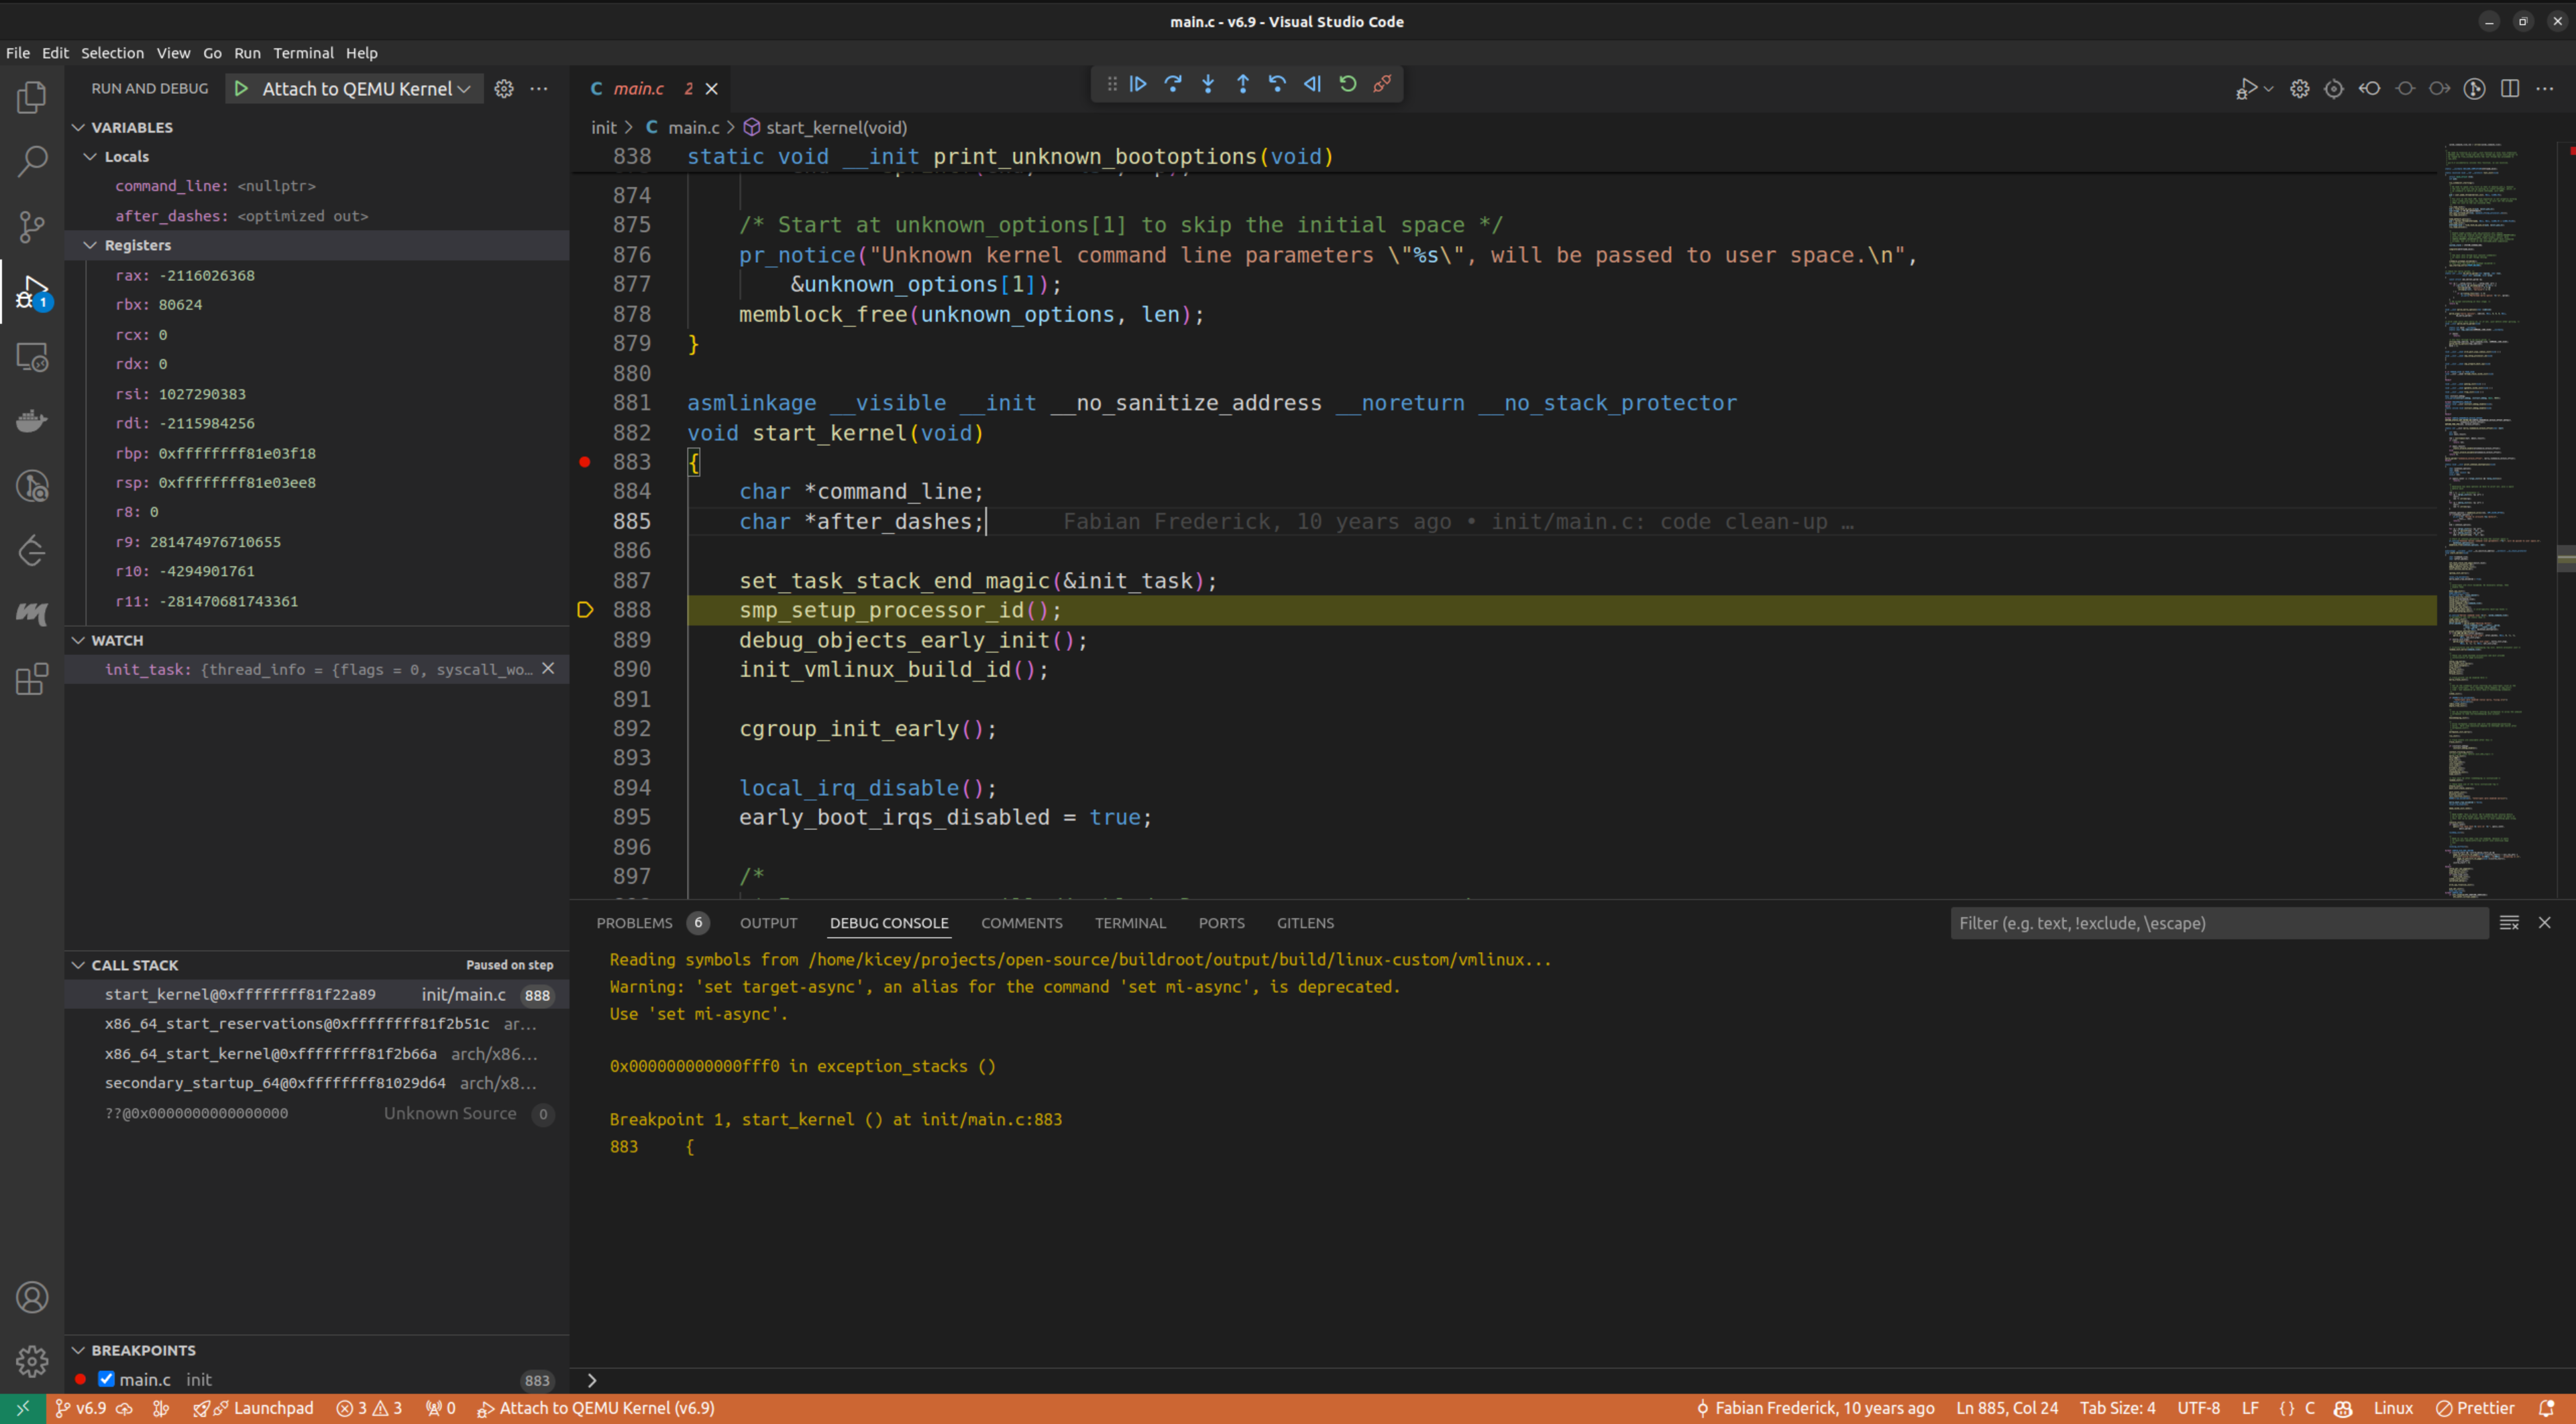Screen dimensions: 2576x1424
Task: Click the GitLens file annotations icon
Action: [x=2474, y=89]
